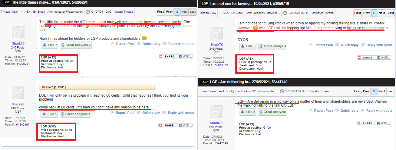
Task: Like the post with 7 likes
Action: (x=49, y=45)
